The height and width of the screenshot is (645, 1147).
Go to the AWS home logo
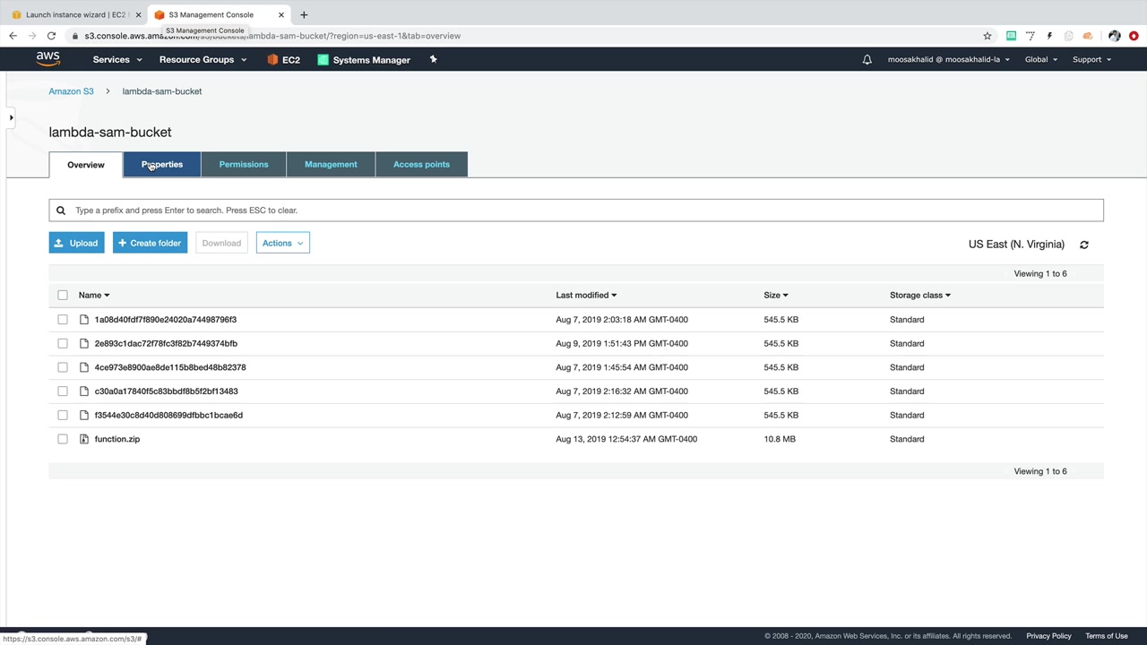[48, 59]
